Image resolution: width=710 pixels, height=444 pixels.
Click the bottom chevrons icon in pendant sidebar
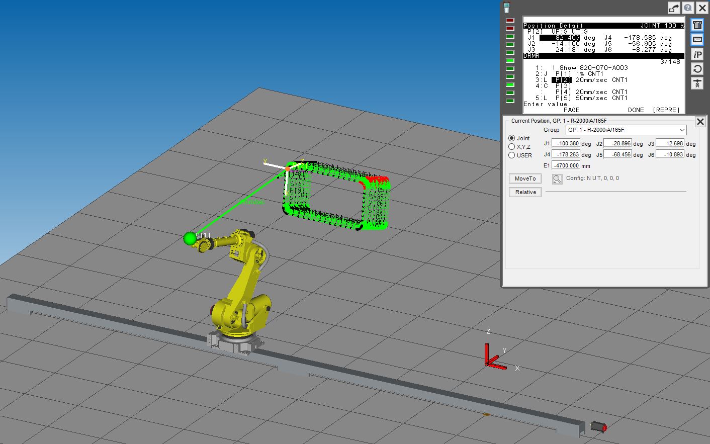(x=697, y=83)
